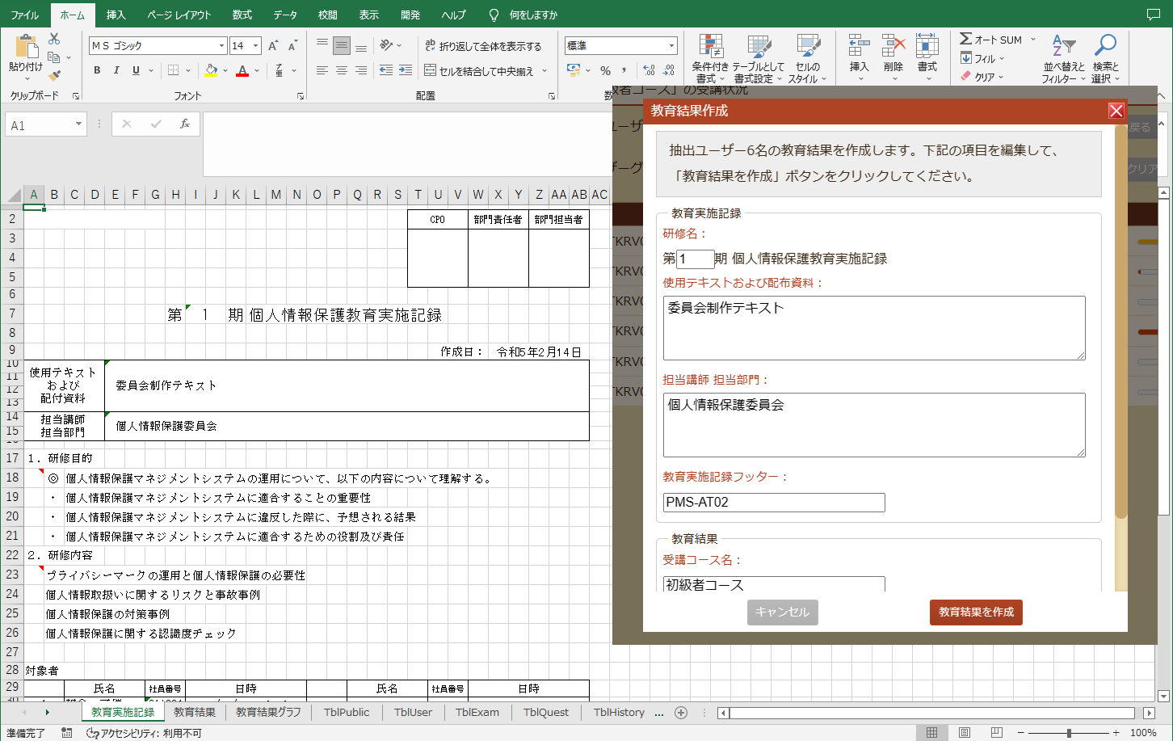Apply comma style format
This screenshot has height=741, width=1173.
[x=625, y=70]
